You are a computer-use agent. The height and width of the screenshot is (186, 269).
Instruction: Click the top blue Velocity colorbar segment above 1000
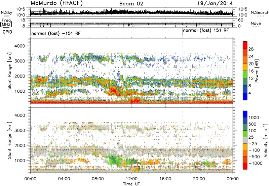(x=245, y=114)
